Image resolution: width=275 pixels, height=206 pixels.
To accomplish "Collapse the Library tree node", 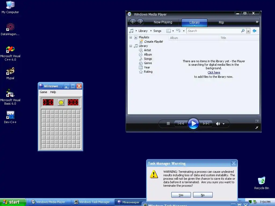I will pyautogui.click(x=131, y=46).
